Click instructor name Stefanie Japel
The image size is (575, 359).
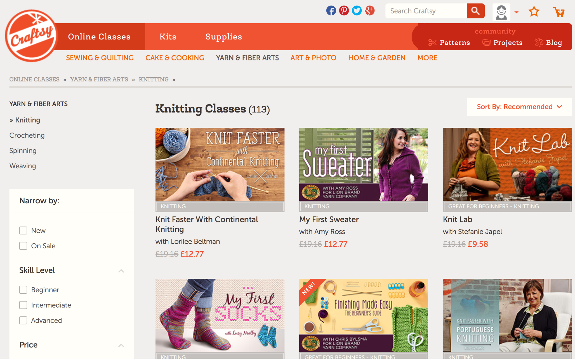click(x=480, y=232)
